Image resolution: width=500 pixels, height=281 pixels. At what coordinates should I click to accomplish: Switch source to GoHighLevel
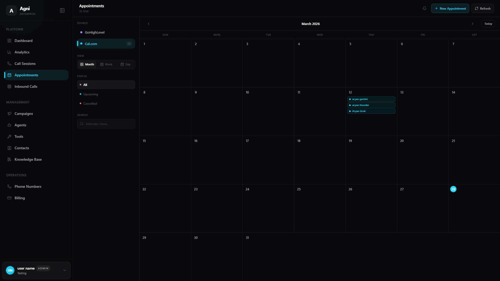[95, 33]
